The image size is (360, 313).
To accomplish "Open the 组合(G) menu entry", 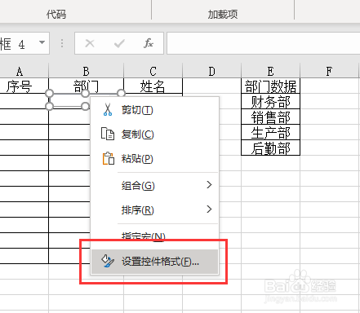I will click(154, 186).
